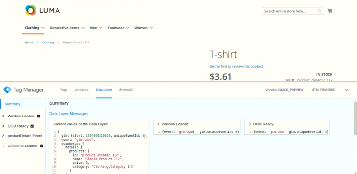Click the badge icon next to DOM Ready
357x174 pixels.
coord(32,126)
